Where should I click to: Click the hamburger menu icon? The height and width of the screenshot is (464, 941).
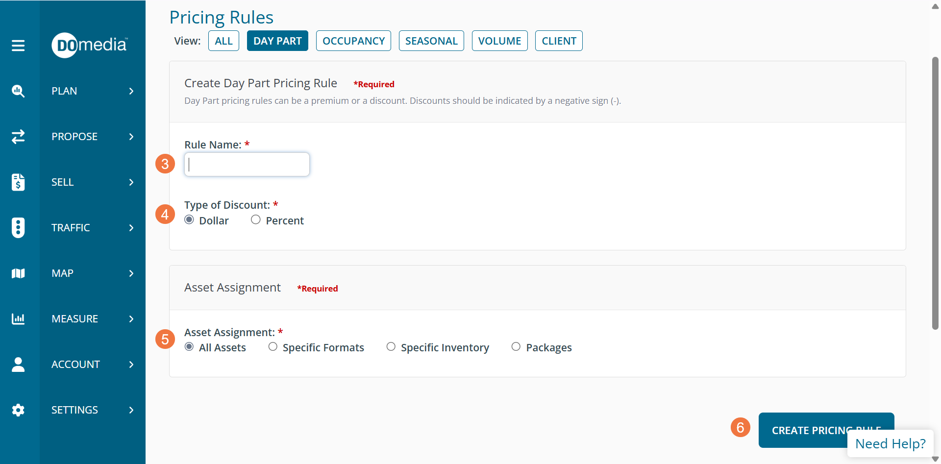pos(18,46)
